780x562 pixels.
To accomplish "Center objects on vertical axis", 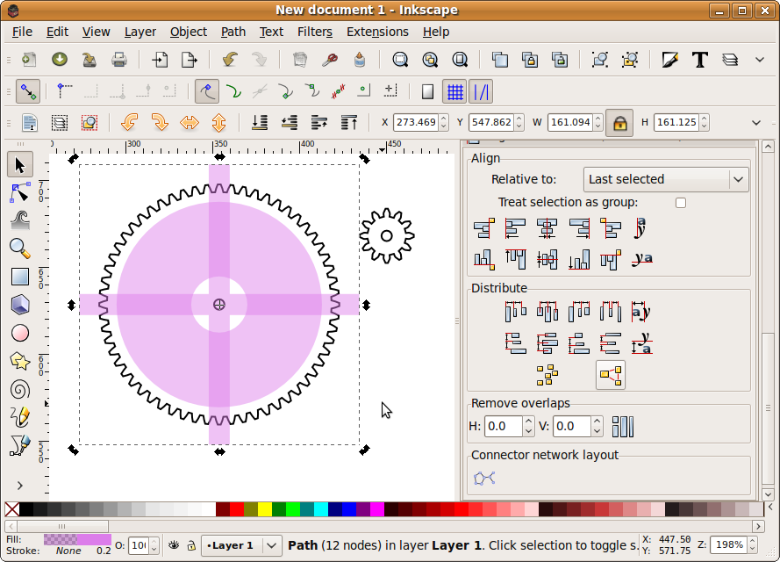I will point(547,228).
